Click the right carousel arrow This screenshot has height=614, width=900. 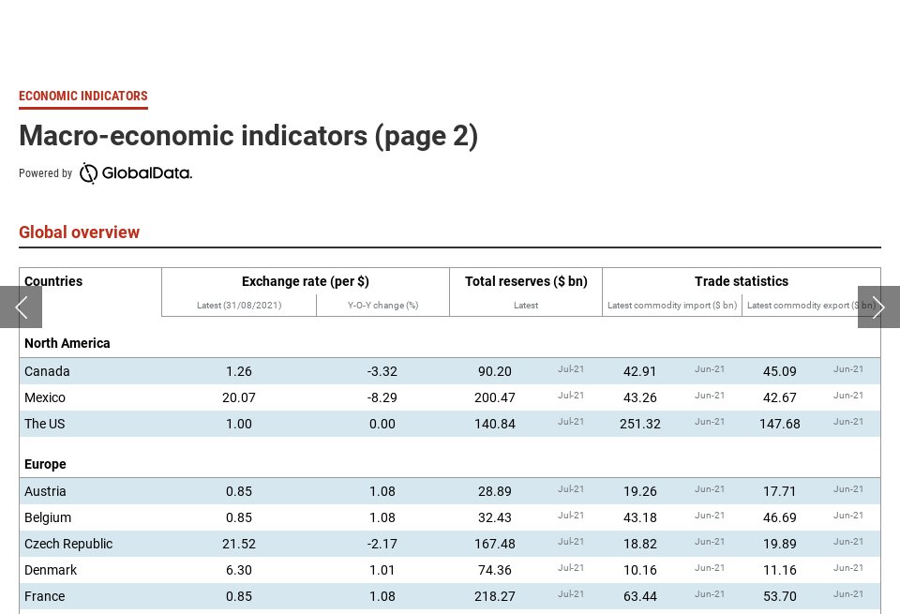click(x=878, y=307)
